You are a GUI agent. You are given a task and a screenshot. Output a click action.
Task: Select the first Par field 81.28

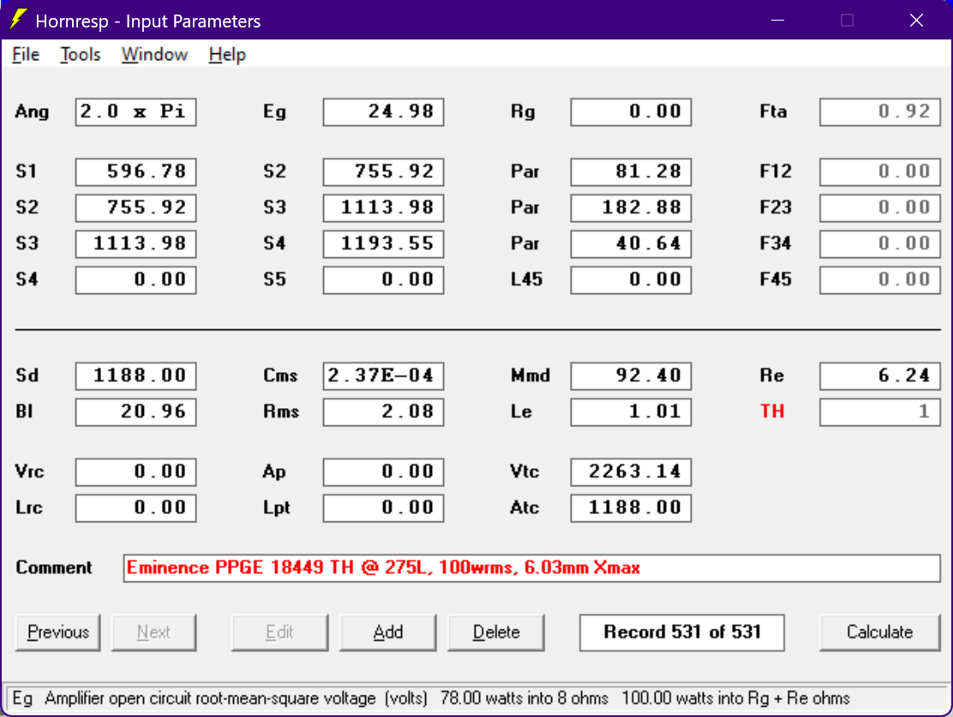click(631, 172)
